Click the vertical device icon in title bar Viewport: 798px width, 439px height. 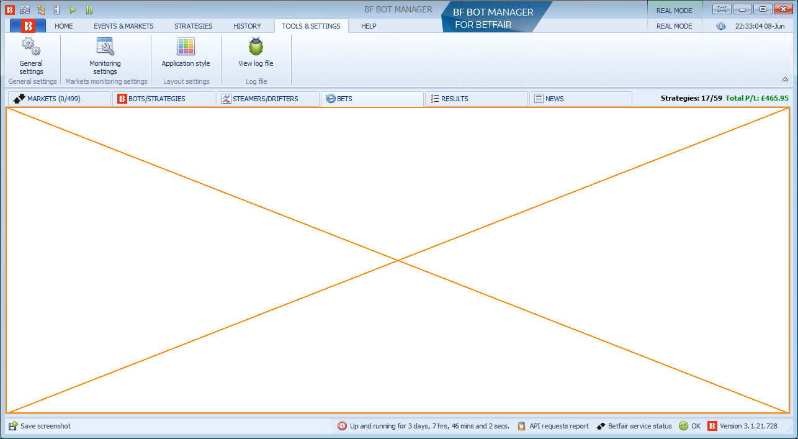point(57,10)
